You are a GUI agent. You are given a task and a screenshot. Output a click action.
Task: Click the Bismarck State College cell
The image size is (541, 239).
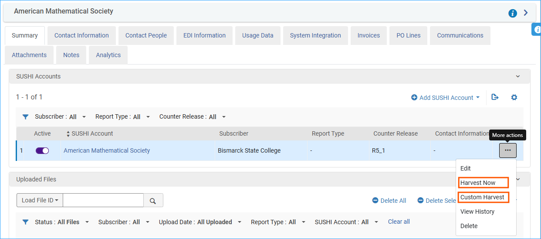(249, 150)
